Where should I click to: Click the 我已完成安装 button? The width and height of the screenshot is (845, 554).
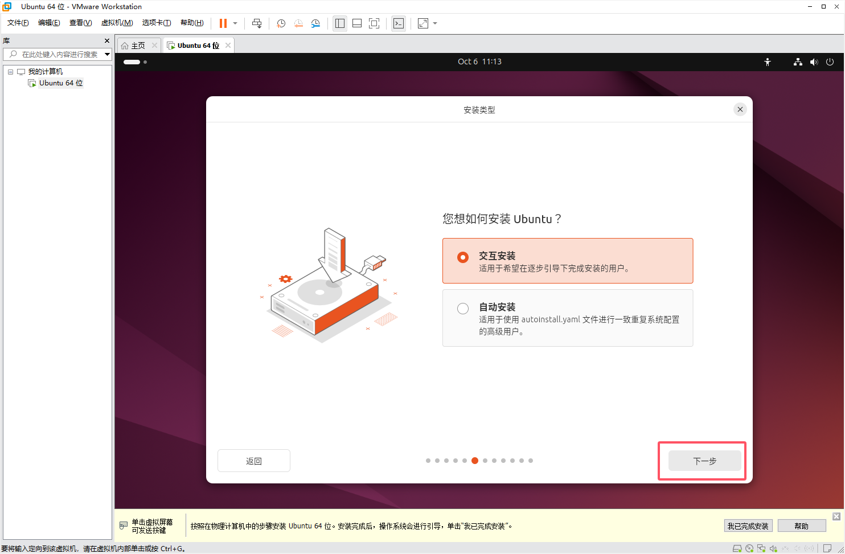pos(748,526)
